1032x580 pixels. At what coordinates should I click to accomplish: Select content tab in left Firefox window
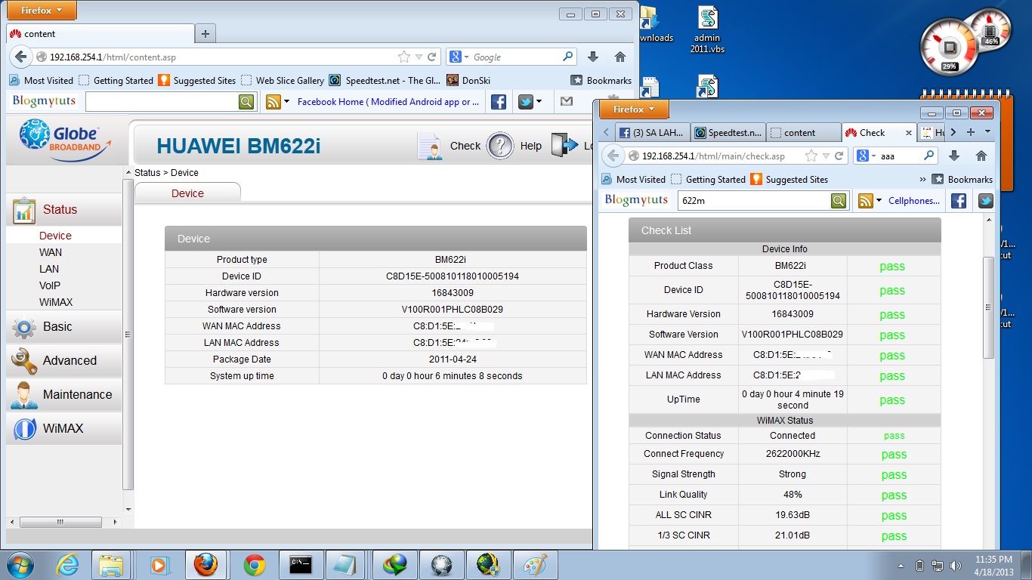click(x=100, y=34)
